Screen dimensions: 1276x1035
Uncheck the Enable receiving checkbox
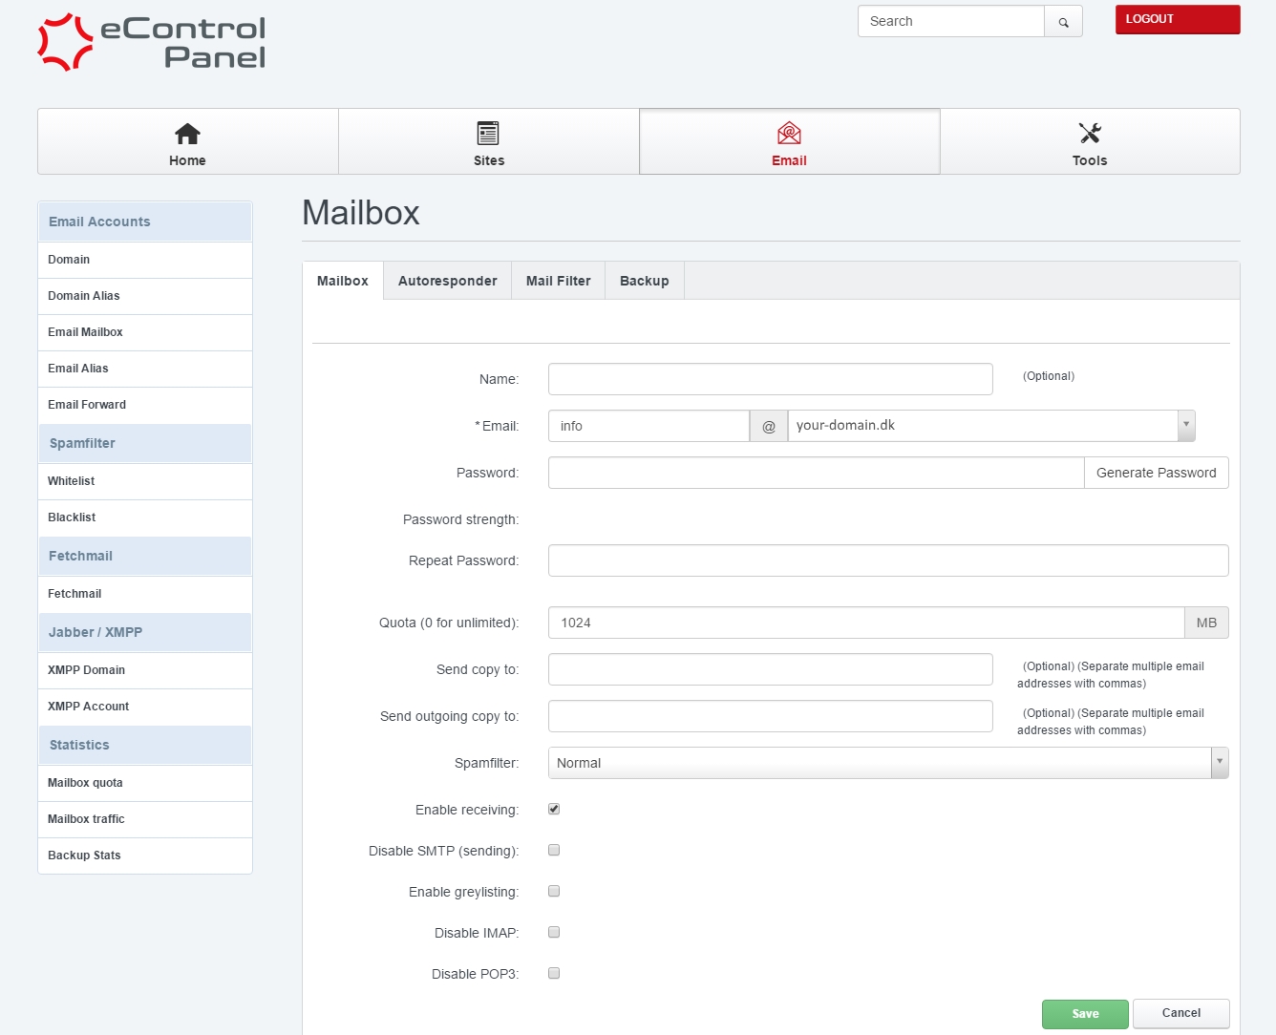554,809
